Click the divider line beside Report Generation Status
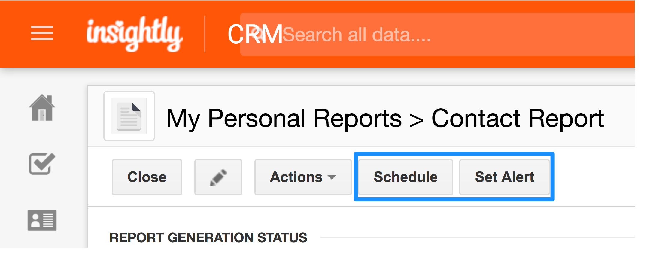The height and width of the screenshot is (260, 647). pyautogui.click(x=478, y=237)
